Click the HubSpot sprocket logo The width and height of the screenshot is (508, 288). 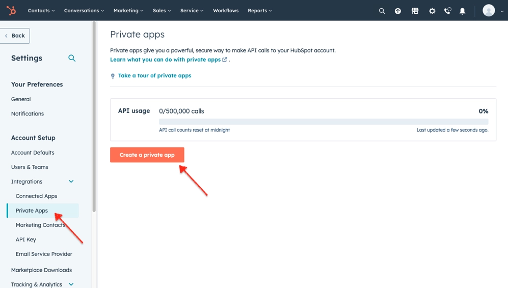click(x=11, y=10)
